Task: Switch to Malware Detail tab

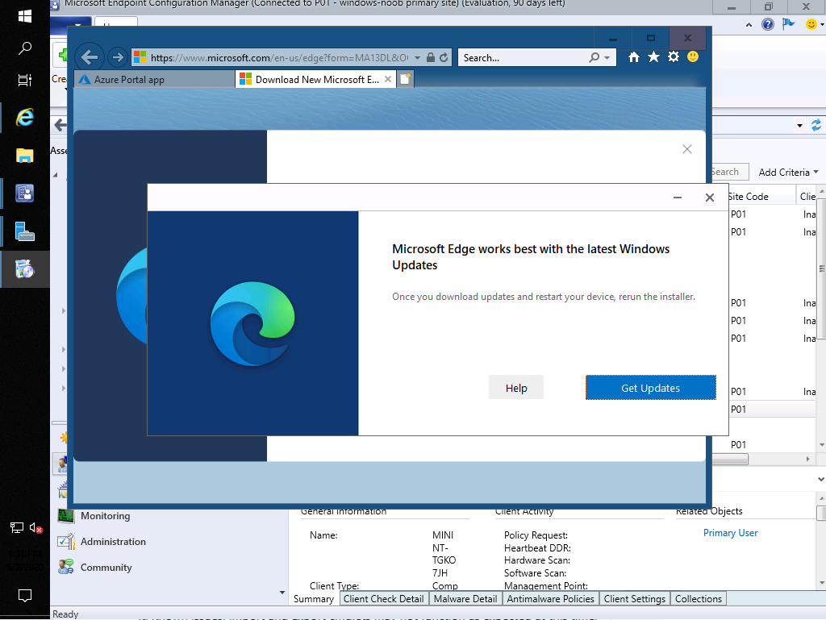Action: [x=465, y=599]
